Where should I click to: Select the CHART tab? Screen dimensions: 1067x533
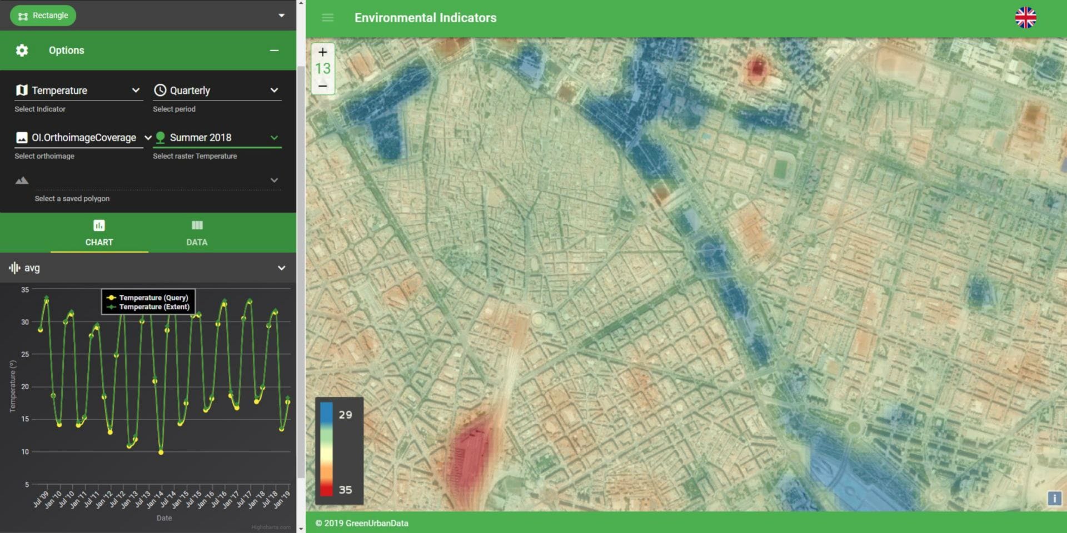pos(99,233)
